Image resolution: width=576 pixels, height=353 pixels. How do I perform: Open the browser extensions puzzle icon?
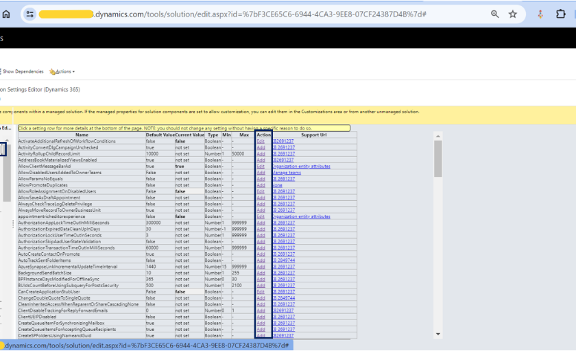pyautogui.click(x=560, y=14)
